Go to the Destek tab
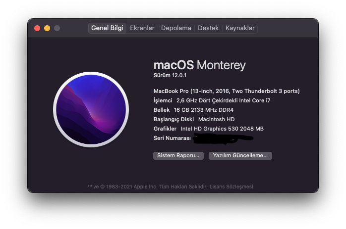This screenshot has height=229, width=346. pyautogui.click(x=208, y=28)
